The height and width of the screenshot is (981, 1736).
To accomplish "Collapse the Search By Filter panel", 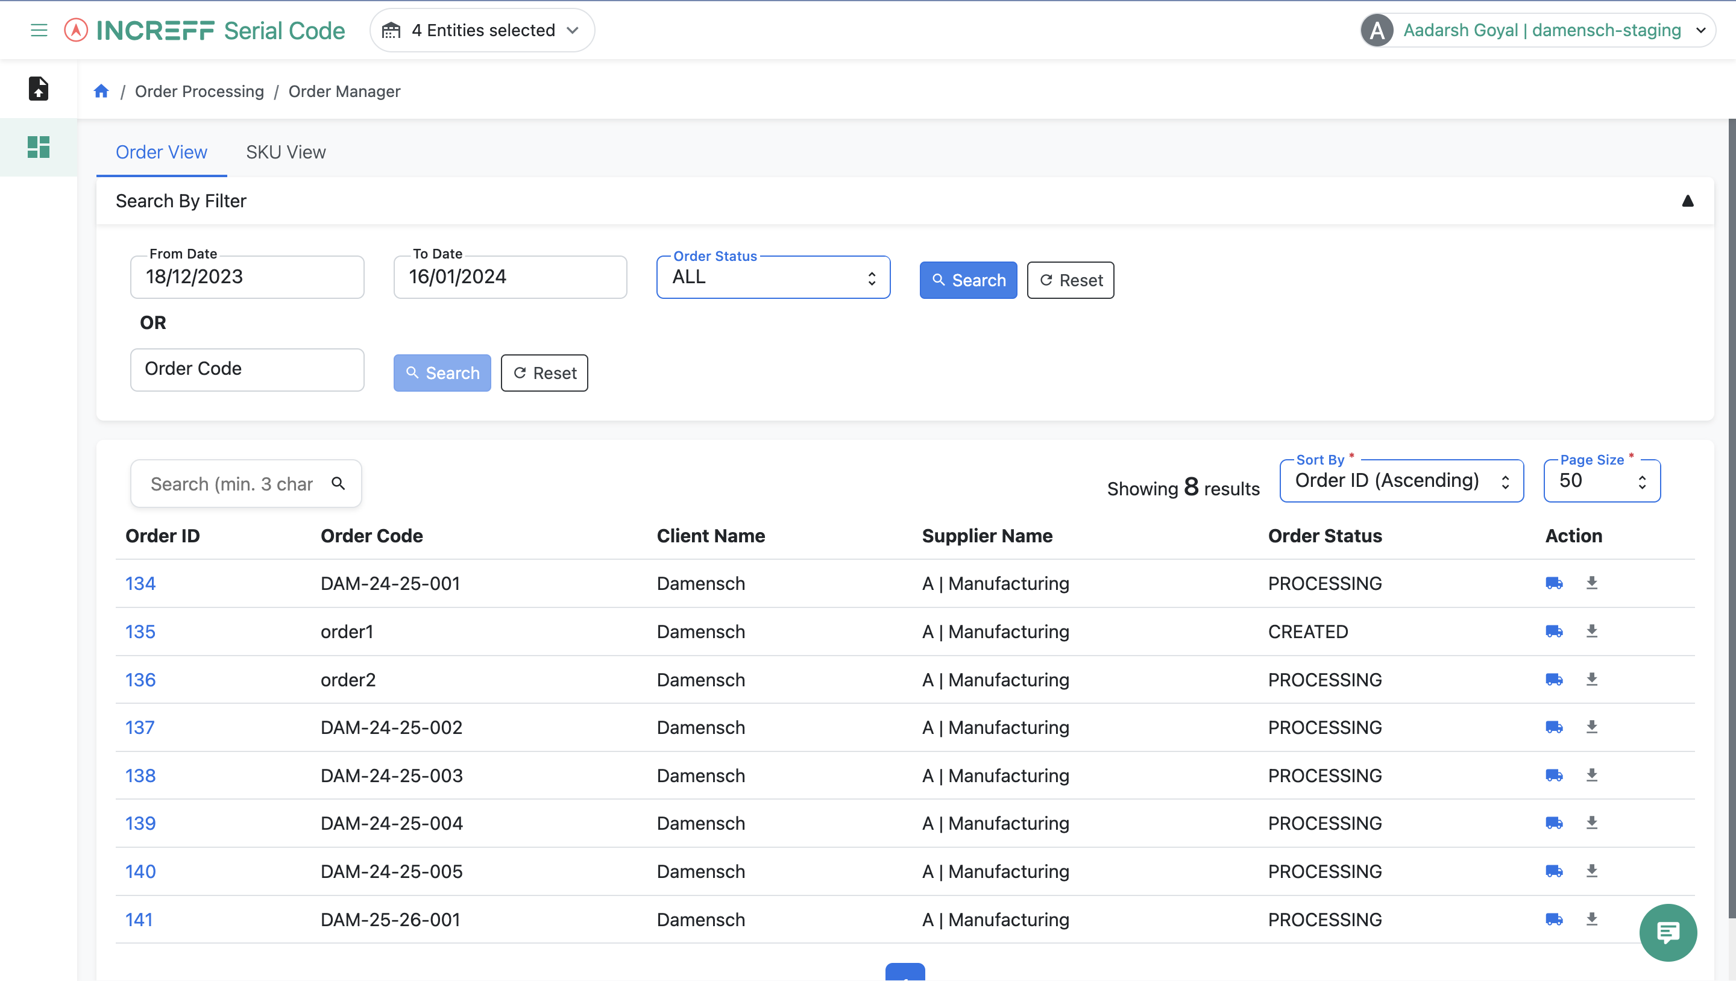I will click(1688, 201).
